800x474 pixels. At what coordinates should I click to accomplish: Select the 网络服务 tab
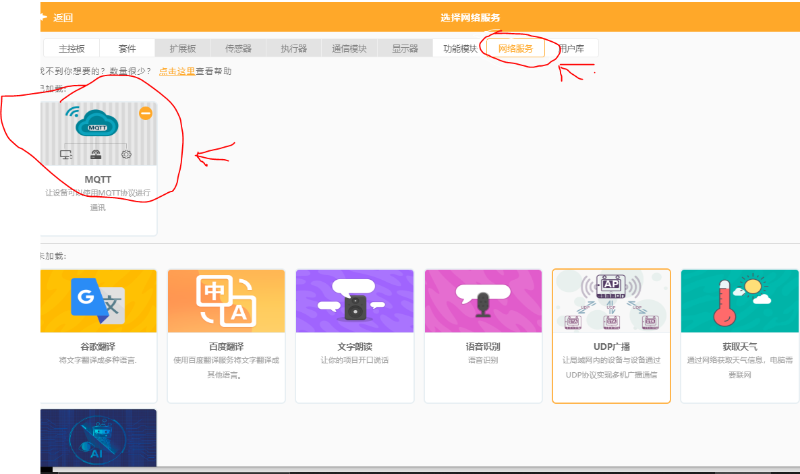(x=516, y=49)
